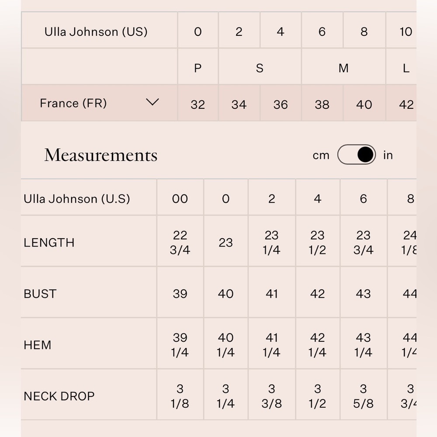Click the size P column header
The width and height of the screenshot is (437, 437).
click(198, 68)
